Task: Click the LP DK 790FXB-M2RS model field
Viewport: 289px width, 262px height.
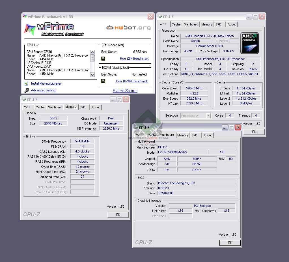Action: point(182,152)
